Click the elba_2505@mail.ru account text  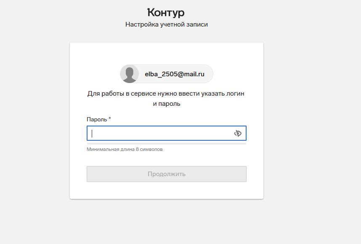pyautogui.click(x=175, y=74)
